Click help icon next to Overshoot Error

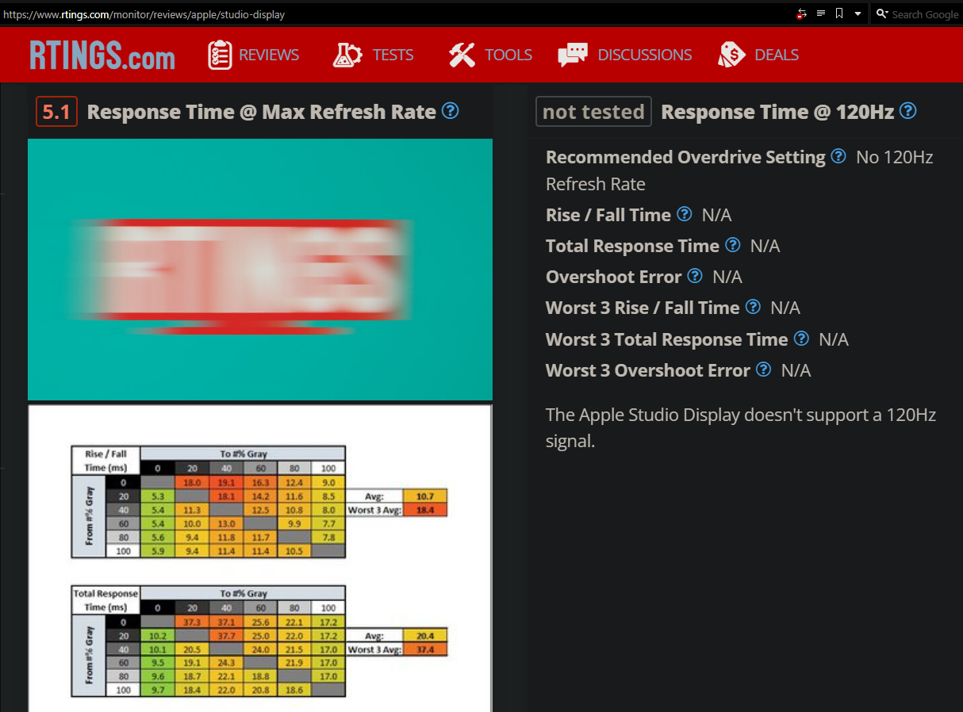695,276
